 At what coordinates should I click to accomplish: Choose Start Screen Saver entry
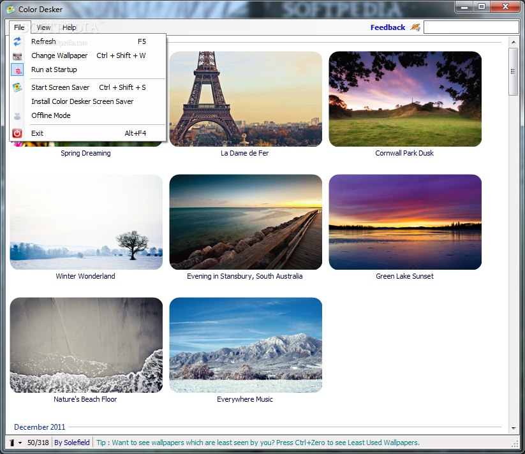[89, 87]
